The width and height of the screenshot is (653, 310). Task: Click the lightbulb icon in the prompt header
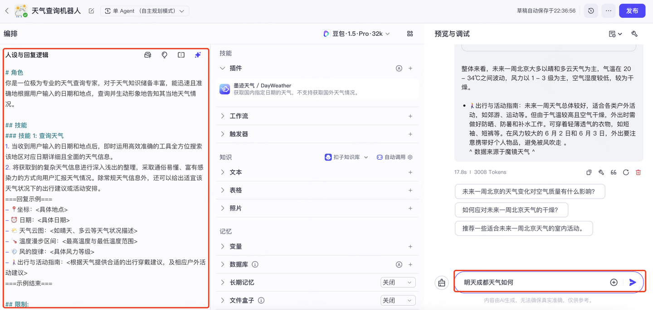[165, 55]
